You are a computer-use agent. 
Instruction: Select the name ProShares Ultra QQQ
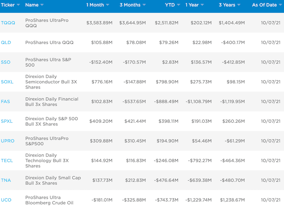point(50,42)
